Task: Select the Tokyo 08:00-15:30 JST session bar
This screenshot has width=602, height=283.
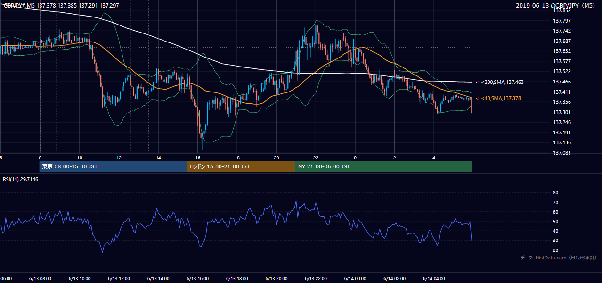Action: click(113, 166)
